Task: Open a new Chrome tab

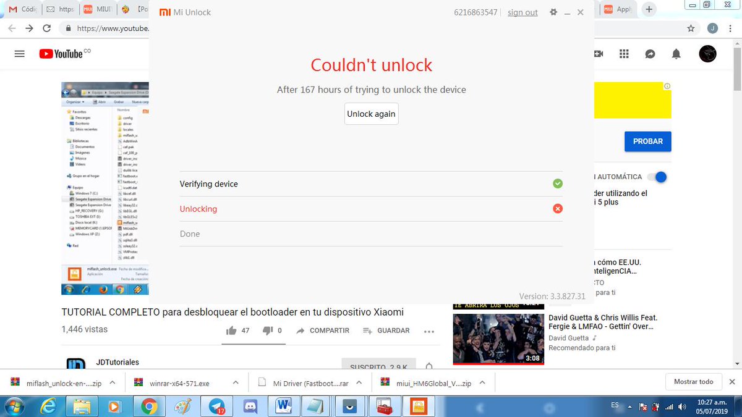Action: tap(649, 9)
